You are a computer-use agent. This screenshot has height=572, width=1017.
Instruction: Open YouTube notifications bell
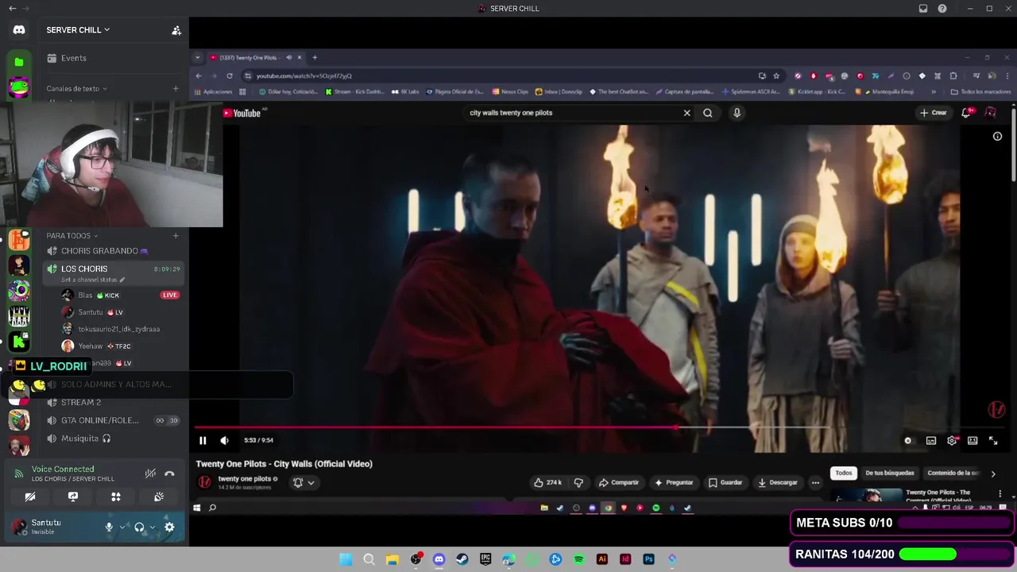pyautogui.click(x=967, y=113)
